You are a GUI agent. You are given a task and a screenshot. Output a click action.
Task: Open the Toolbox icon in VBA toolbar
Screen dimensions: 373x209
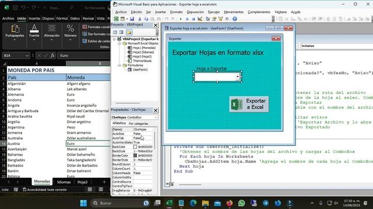pyautogui.click(x=227, y=19)
